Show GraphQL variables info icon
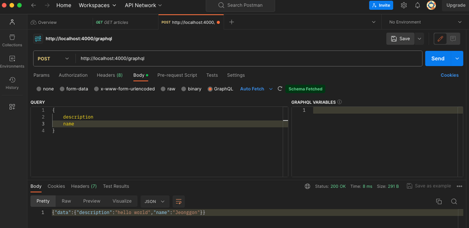469x228 pixels. coord(340,102)
